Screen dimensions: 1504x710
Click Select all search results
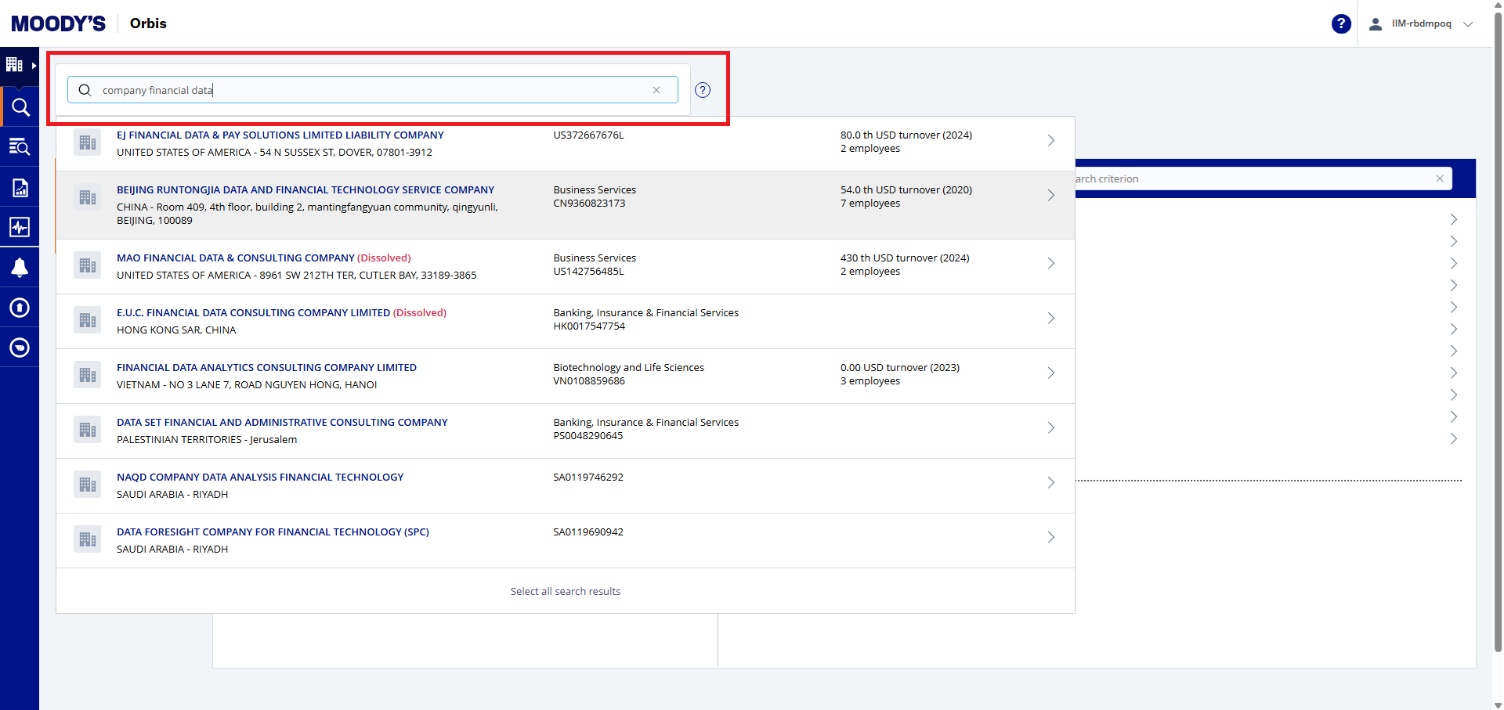tap(565, 592)
